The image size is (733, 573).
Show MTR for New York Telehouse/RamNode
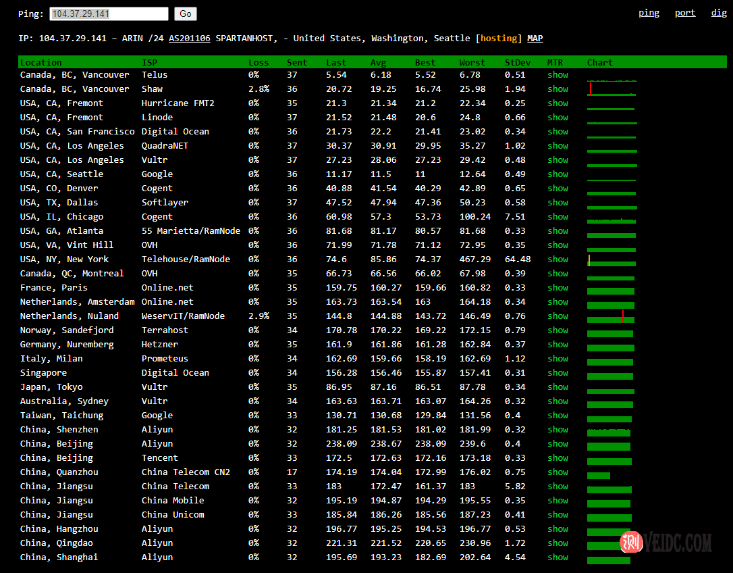(x=558, y=259)
